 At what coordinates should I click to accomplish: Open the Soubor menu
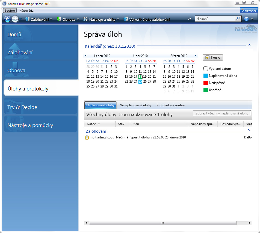tap(10, 11)
